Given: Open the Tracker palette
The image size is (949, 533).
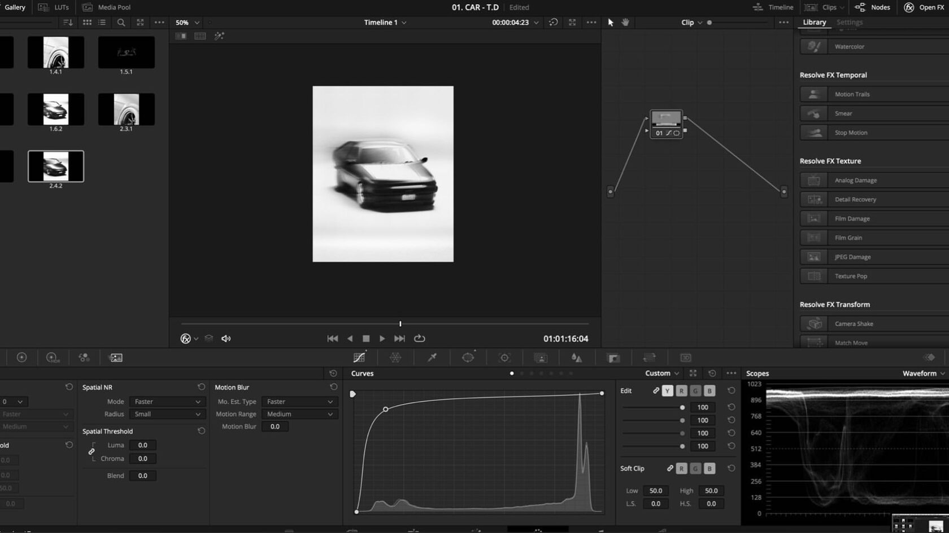Looking at the screenshot, I should [504, 358].
